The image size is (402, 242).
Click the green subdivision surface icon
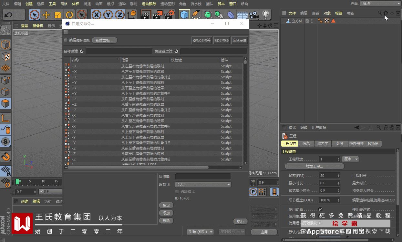point(207,15)
